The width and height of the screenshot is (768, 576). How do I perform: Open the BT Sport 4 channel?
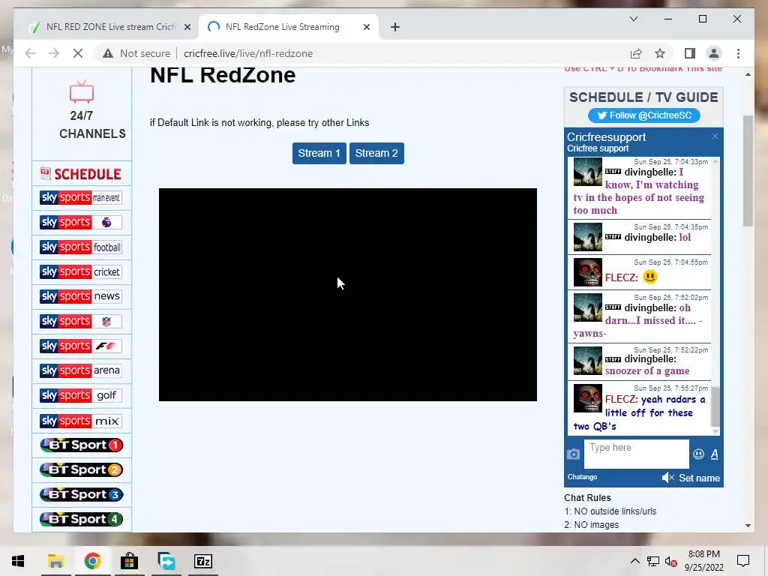(81, 519)
